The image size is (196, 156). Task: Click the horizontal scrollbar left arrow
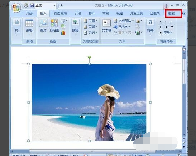pos(13,151)
